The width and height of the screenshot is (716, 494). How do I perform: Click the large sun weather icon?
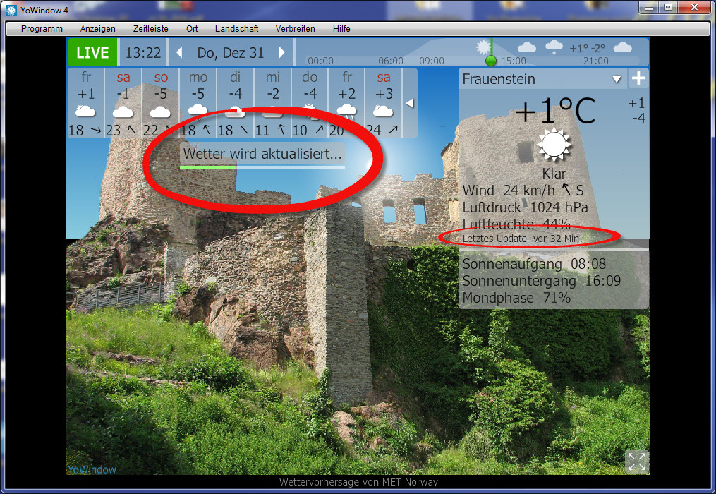click(x=554, y=145)
